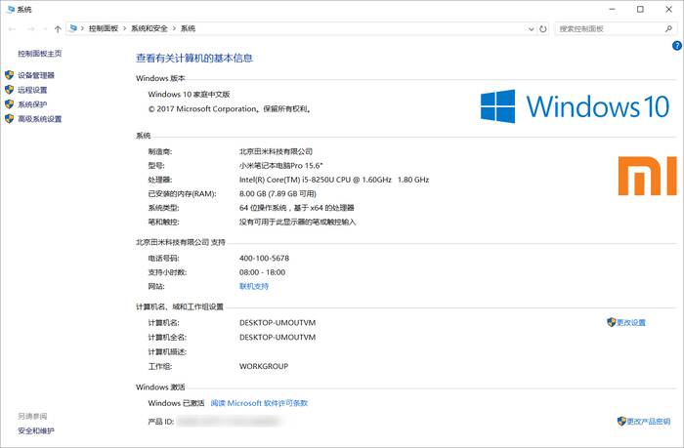Open System protection link
Image resolution: width=684 pixels, height=448 pixels.
pos(32,104)
